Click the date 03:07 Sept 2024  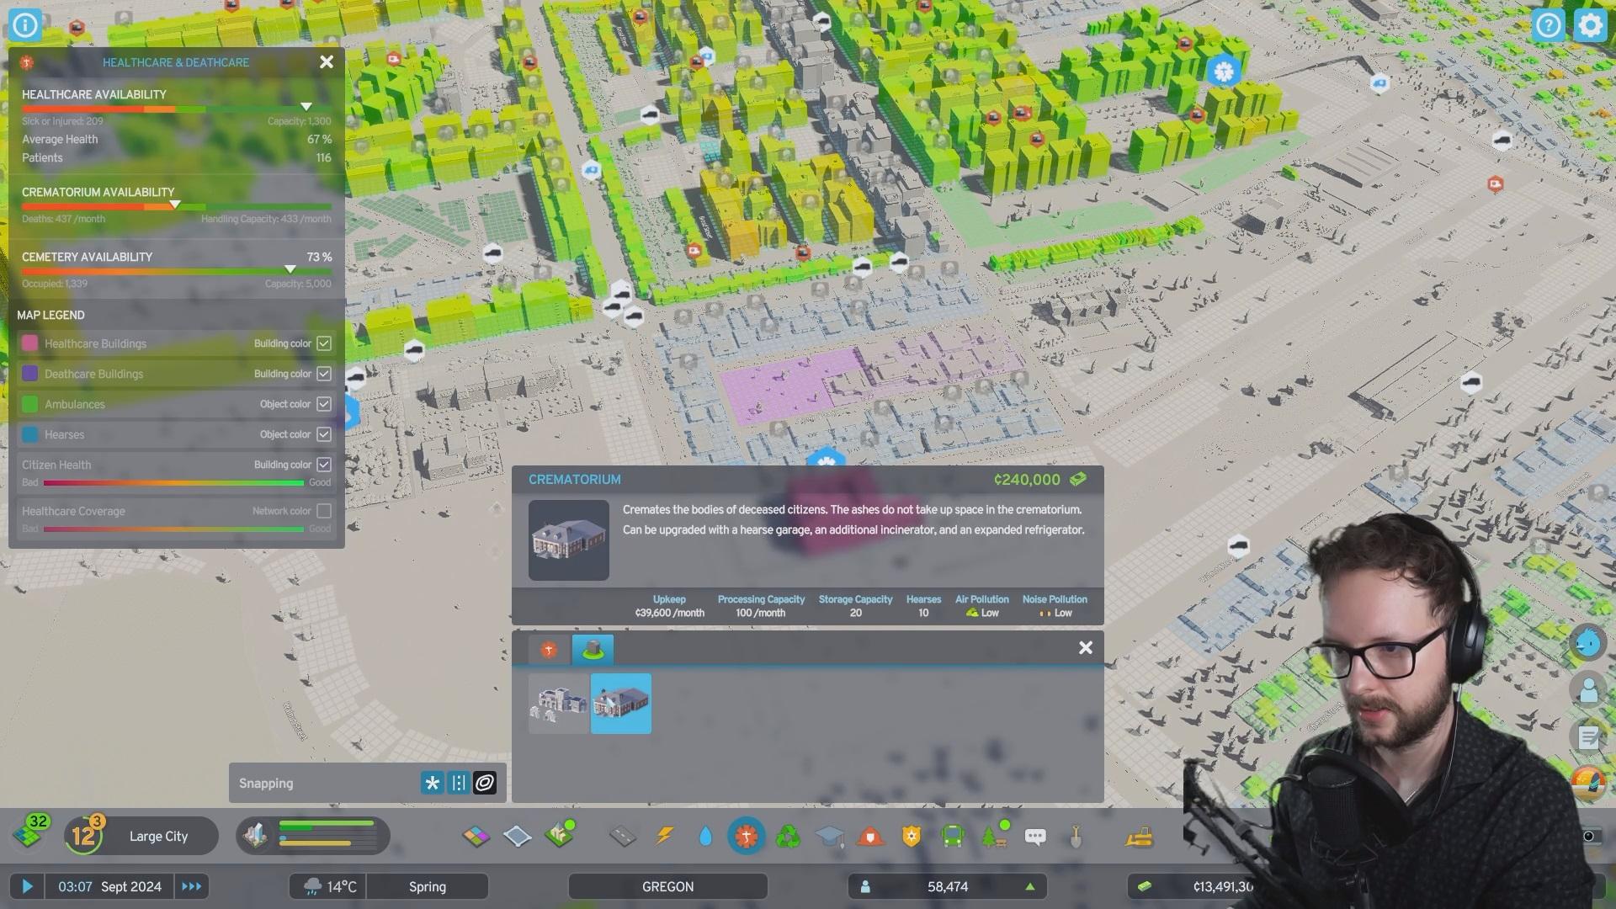[x=109, y=886]
